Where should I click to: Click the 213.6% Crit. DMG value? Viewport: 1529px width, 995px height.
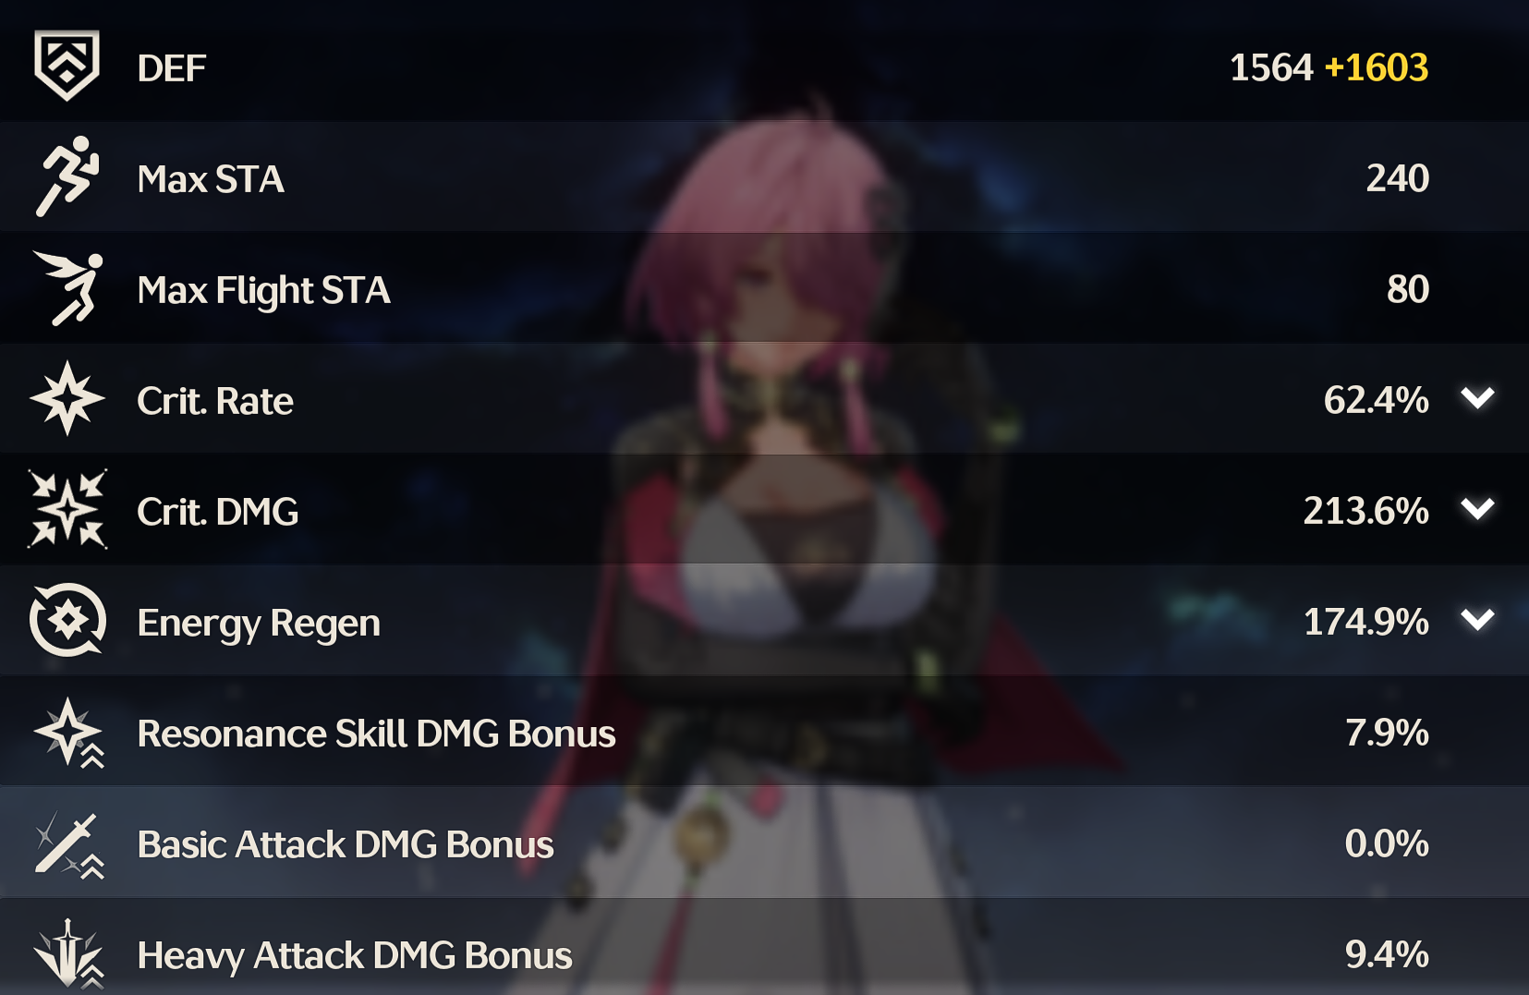[1366, 511]
